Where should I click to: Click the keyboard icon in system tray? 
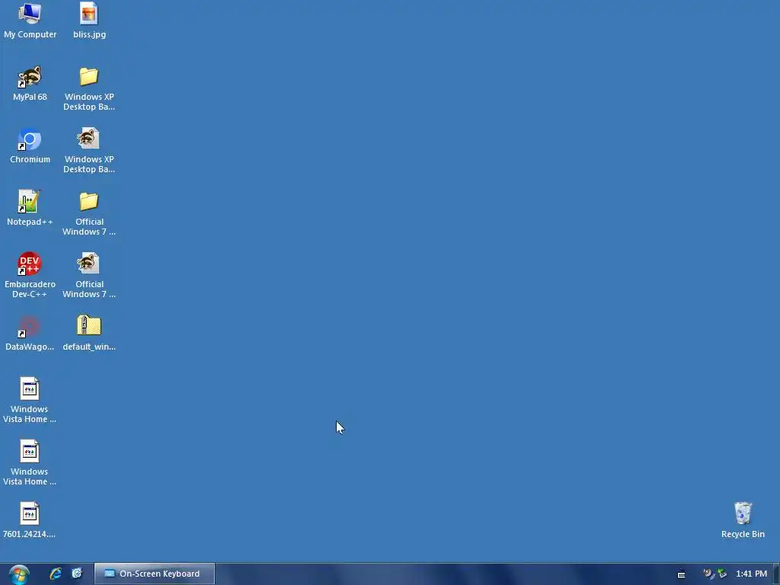(x=682, y=574)
